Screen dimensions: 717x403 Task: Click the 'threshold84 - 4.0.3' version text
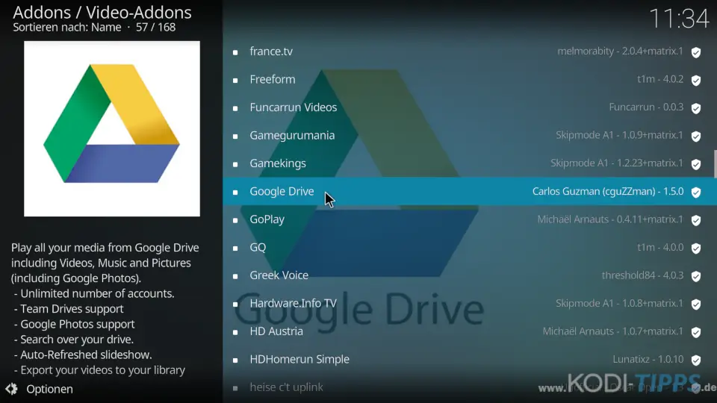point(642,275)
